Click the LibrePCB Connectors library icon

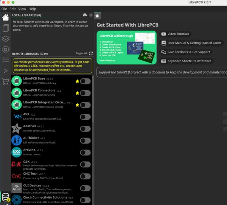(17, 93)
